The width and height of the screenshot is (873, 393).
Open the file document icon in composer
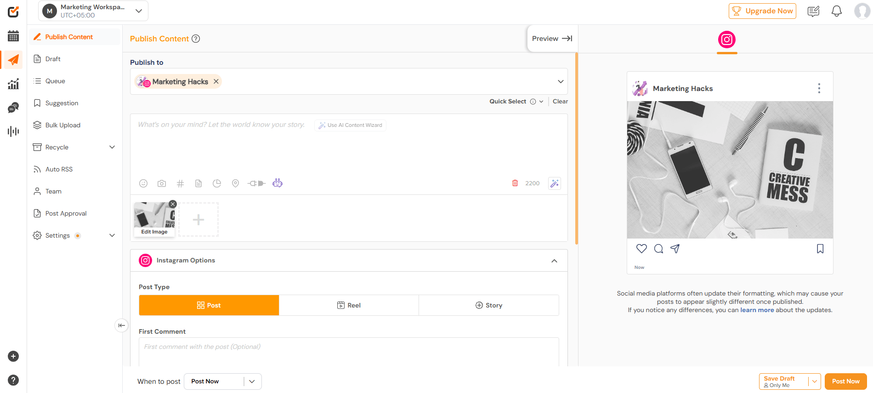click(x=198, y=183)
